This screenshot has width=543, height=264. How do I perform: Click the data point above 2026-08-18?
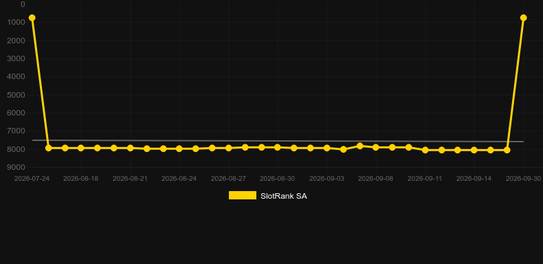[x=81, y=148]
